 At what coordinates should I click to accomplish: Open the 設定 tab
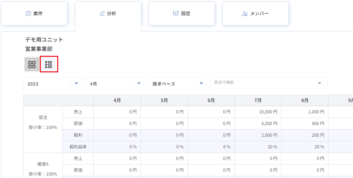[x=181, y=13]
